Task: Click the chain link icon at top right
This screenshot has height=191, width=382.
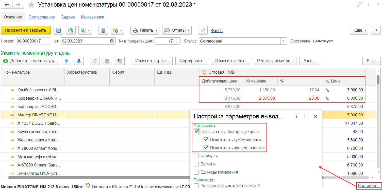Action: [x=359, y=4]
